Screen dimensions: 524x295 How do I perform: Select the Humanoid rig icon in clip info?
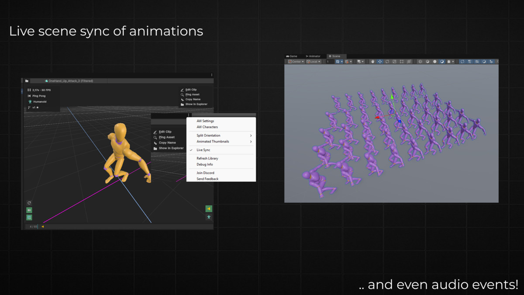tap(30, 101)
